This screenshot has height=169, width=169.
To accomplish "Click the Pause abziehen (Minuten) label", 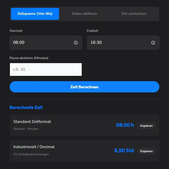I will (29, 58).
